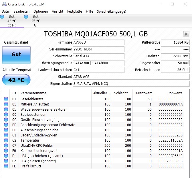Click the Übertragungsmodus field

[99, 63]
